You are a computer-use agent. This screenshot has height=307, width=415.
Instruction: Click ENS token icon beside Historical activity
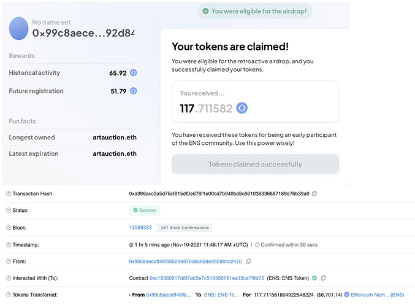click(134, 72)
